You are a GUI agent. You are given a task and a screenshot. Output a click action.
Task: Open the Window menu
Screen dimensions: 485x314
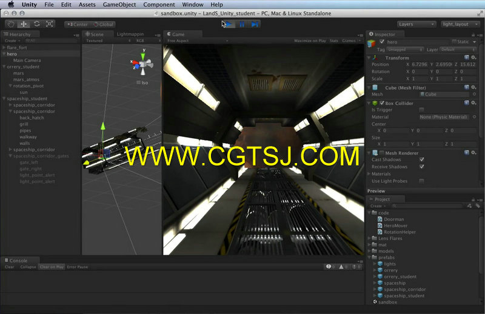pyautogui.click(x=193, y=5)
